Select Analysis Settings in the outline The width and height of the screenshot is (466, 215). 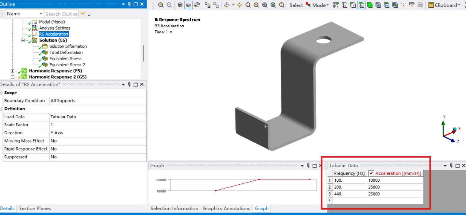click(x=55, y=28)
